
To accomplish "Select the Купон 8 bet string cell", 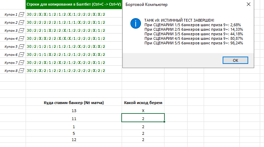I will (74, 70).
